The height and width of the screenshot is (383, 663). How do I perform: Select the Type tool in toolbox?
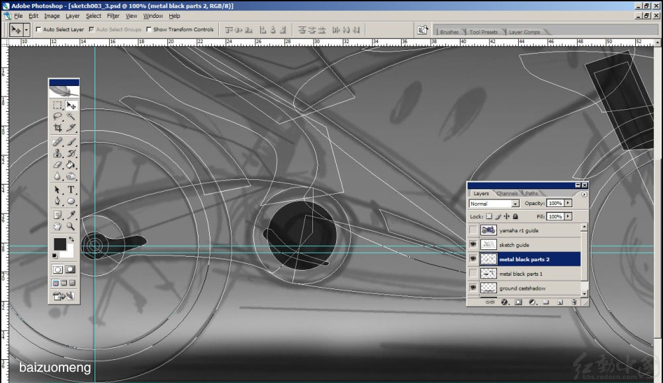[x=71, y=189]
